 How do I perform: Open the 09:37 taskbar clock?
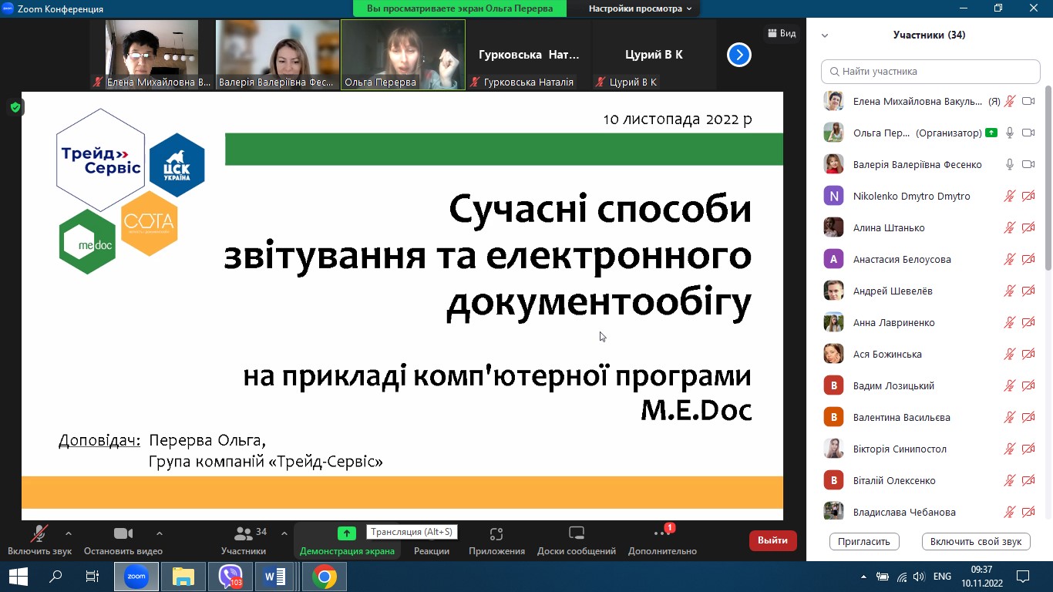981,577
